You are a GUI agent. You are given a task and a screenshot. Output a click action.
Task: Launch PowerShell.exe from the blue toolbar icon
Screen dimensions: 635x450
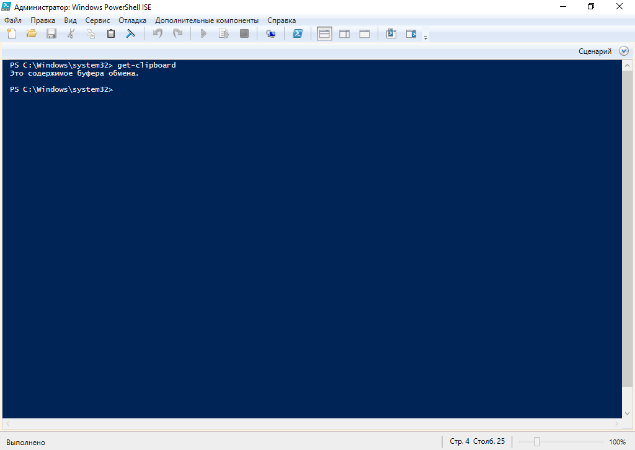click(x=298, y=34)
